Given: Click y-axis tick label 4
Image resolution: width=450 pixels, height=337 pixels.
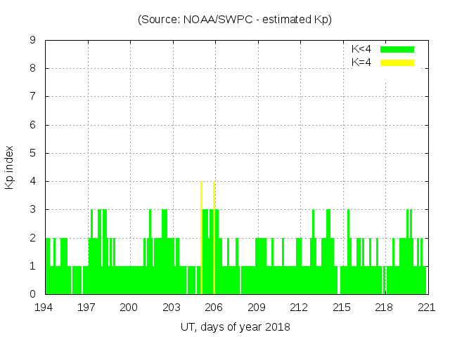Looking at the screenshot, I should coord(32,181).
